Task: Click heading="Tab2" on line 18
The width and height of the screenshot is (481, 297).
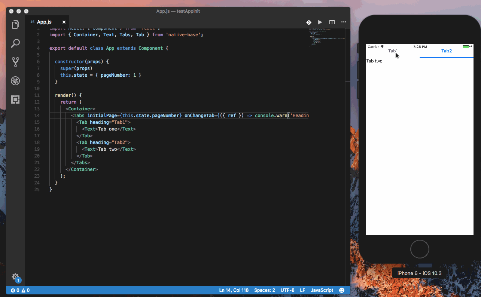Action: click(109, 143)
